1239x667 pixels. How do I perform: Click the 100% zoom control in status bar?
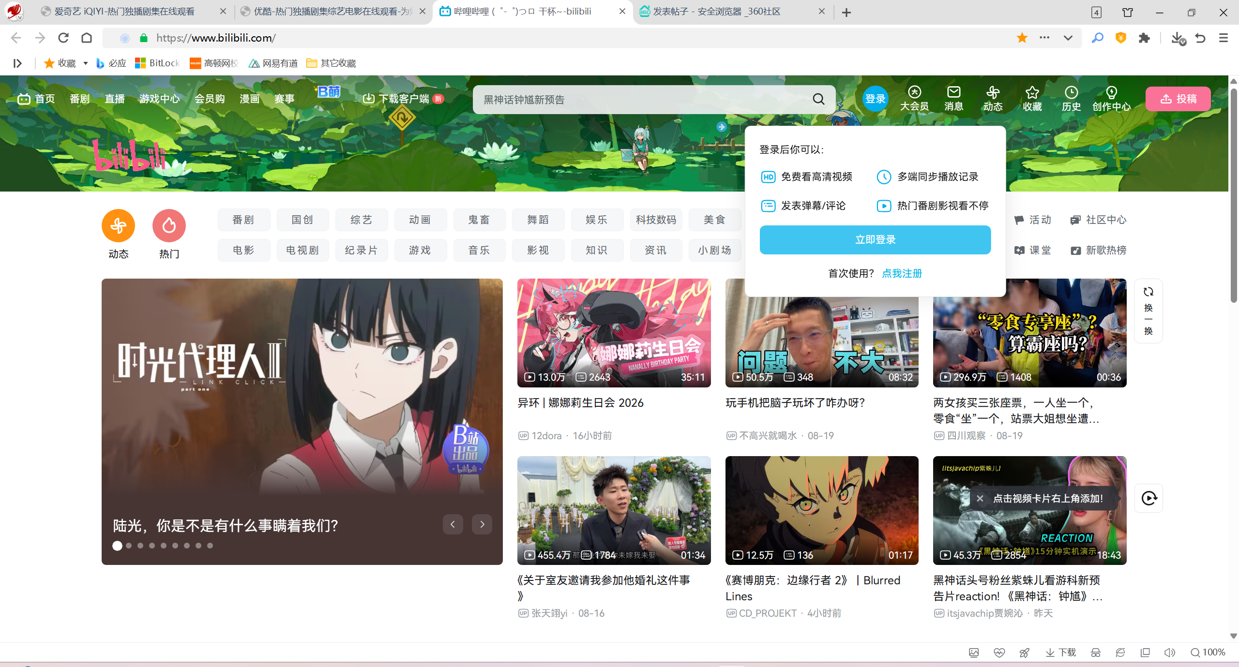(1208, 652)
